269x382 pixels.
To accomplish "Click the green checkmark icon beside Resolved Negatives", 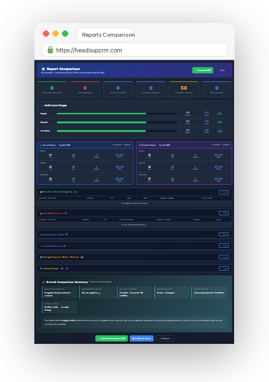I will click(x=41, y=192).
